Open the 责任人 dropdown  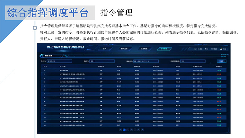click(58, 61)
